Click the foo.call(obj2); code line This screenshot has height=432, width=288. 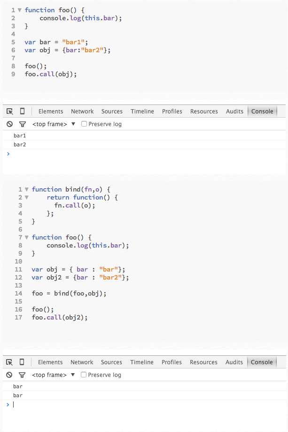(59, 317)
